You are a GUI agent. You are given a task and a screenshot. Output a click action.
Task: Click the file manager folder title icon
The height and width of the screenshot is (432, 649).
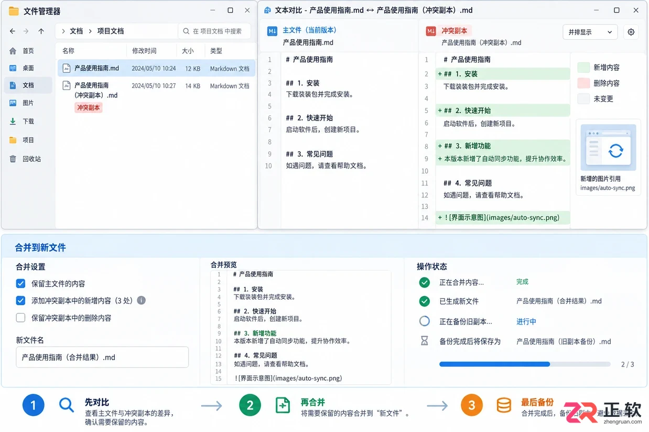(x=14, y=11)
